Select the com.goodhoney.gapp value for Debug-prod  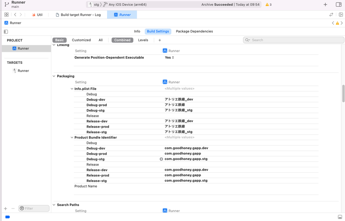point(183,153)
